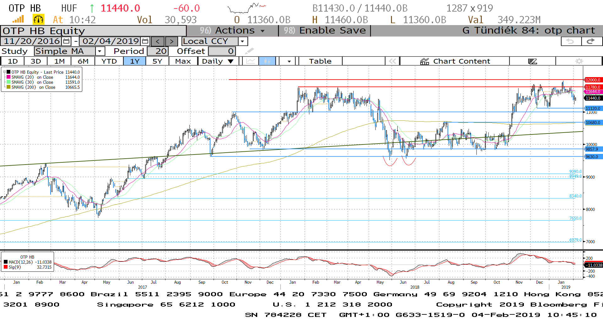The width and height of the screenshot is (603, 326).
Task: Open the end date calendar picker
Action: coord(145,41)
